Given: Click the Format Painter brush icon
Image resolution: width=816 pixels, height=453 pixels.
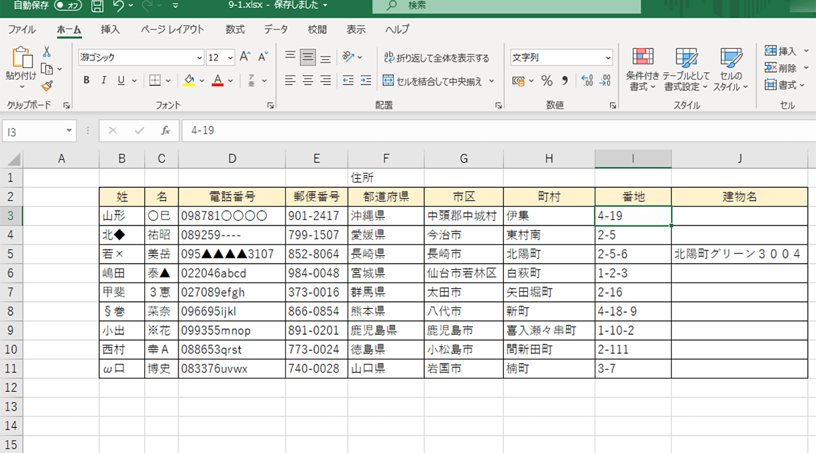Looking at the screenshot, I should pyautogui.click(x=46, y=86).
